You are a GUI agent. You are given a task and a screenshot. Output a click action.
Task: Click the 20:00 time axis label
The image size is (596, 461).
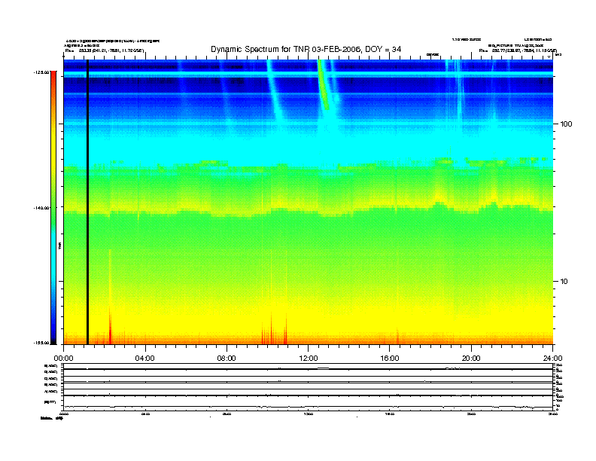[x=471, y=359]
